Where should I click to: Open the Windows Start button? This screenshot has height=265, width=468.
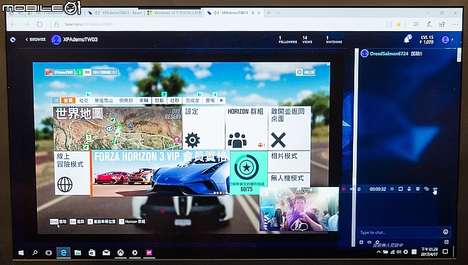(21, 253)
